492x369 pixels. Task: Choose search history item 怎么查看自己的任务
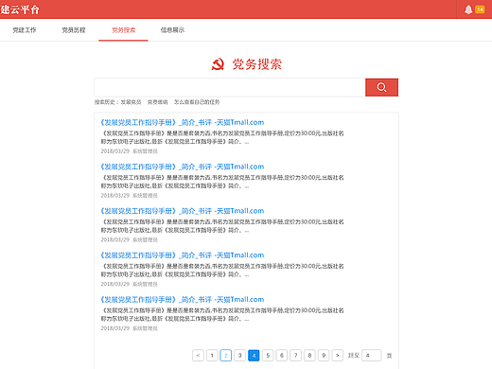tap(197, 102)
